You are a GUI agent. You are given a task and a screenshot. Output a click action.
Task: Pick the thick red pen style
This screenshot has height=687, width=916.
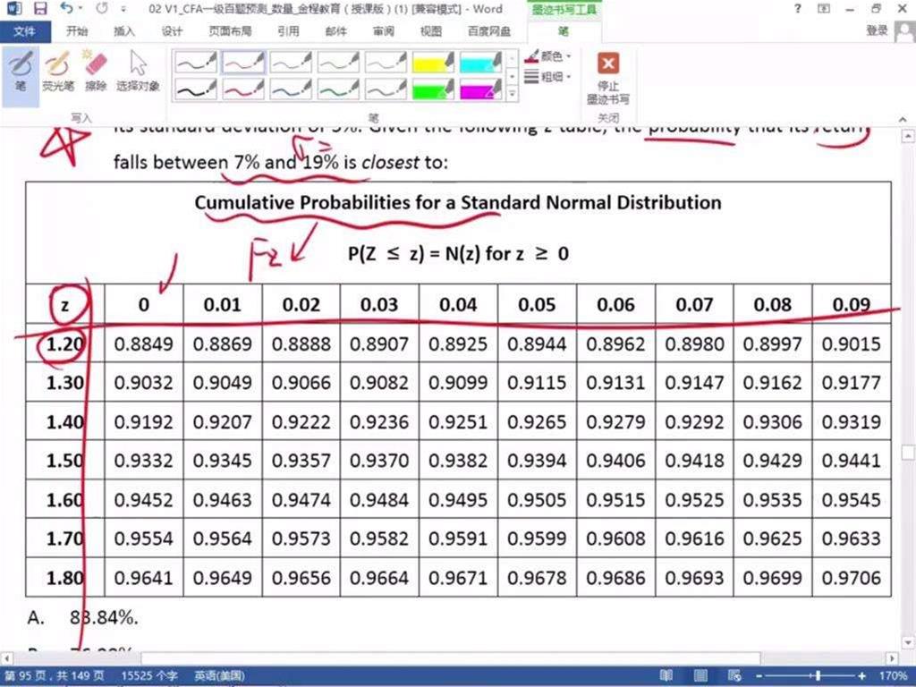(x=243, y=89)
